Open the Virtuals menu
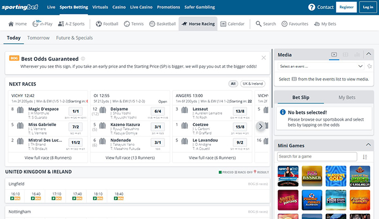Screen dimensions: 379x219 (100, 7)
